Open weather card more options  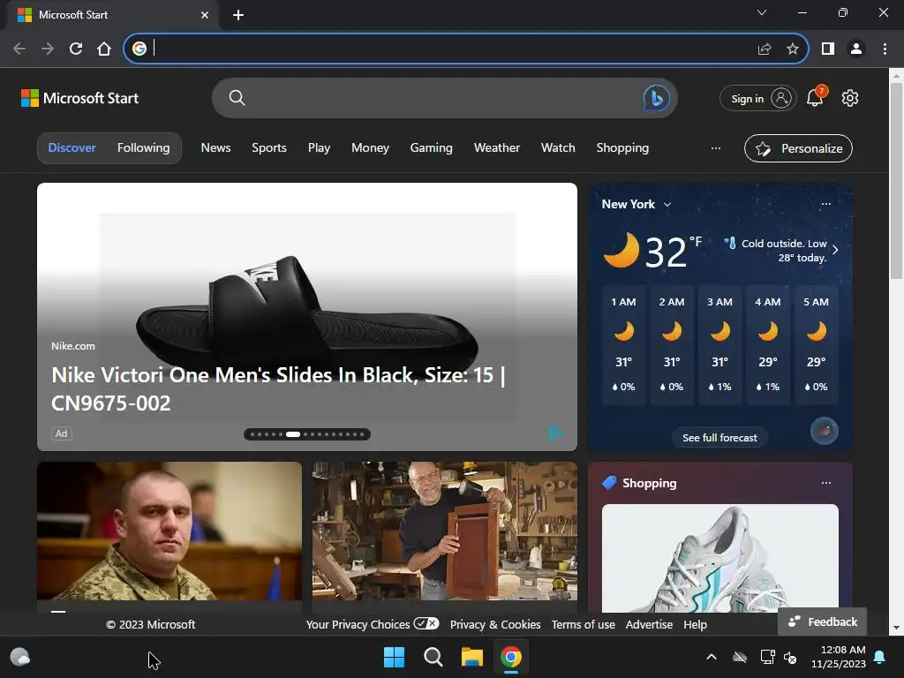825,204
